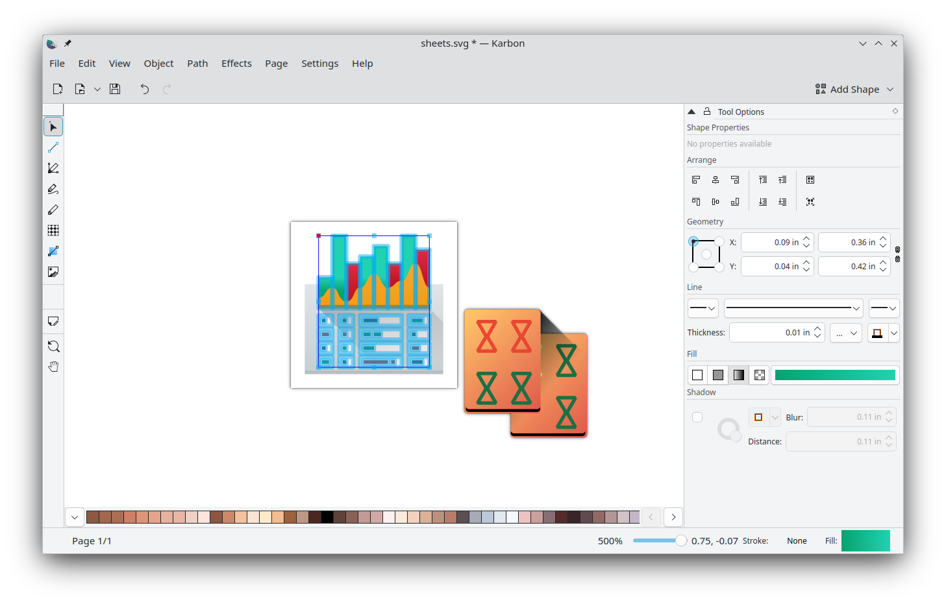The height and width of the screenshot is (604, 946).
Task: Open the line style dropdown
Action: (x=793, y=308)
